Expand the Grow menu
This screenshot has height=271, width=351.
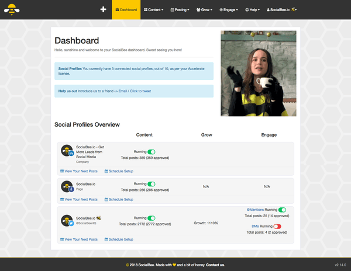[204, 9]
